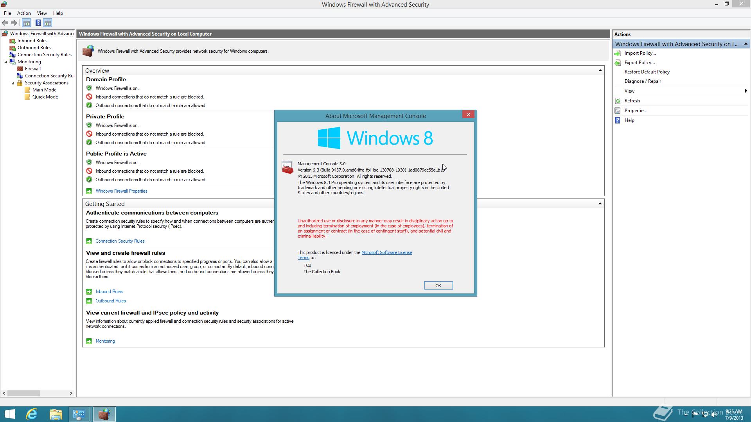Open the Connection Security Rules link

(x=120, y=241)
